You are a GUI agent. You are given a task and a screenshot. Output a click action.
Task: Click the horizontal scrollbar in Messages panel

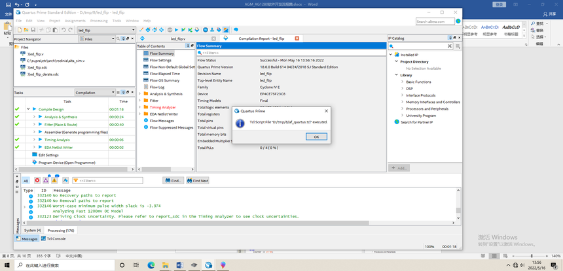click(x=199, y=223)
